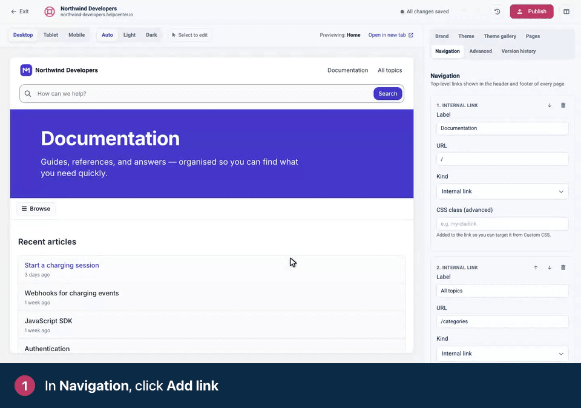Click the 1. INTERNAL LINK heading

(x=457, y=105)
